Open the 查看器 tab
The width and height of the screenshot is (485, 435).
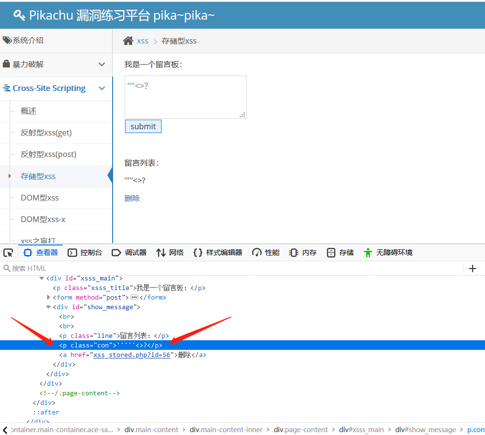(x=41, y=253)
